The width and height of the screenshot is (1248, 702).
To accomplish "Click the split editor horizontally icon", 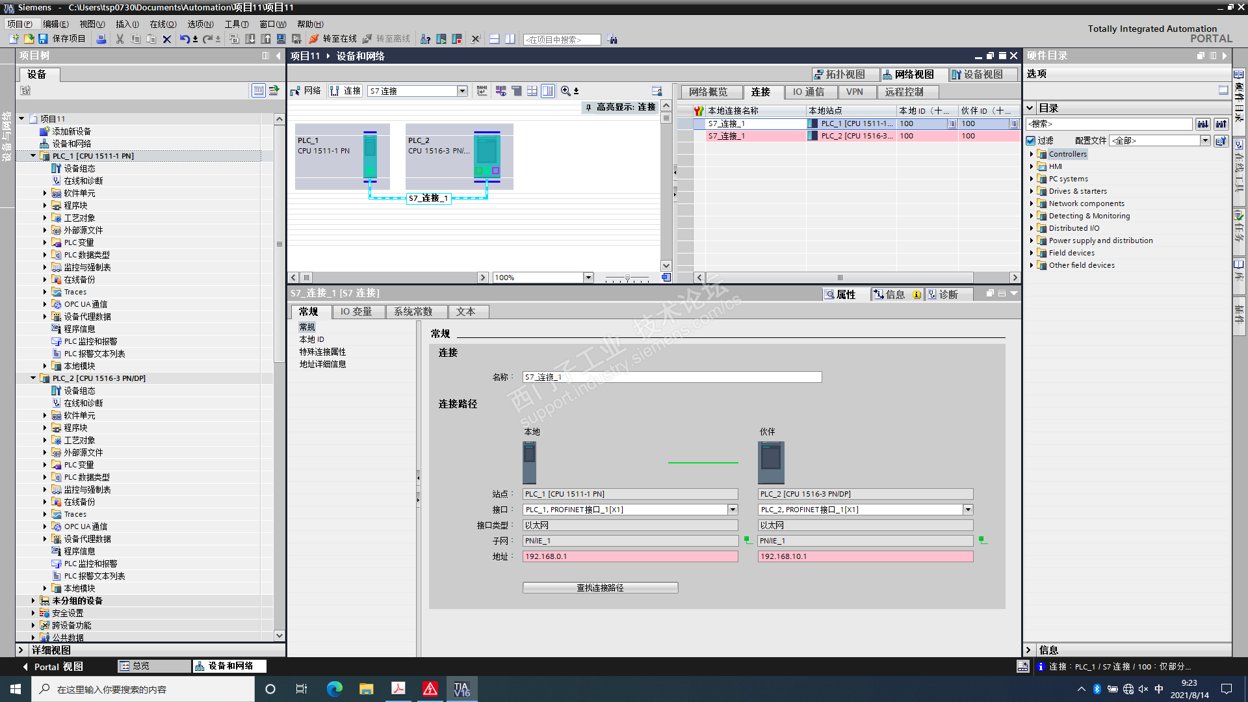I will click(x=495, y=39).
